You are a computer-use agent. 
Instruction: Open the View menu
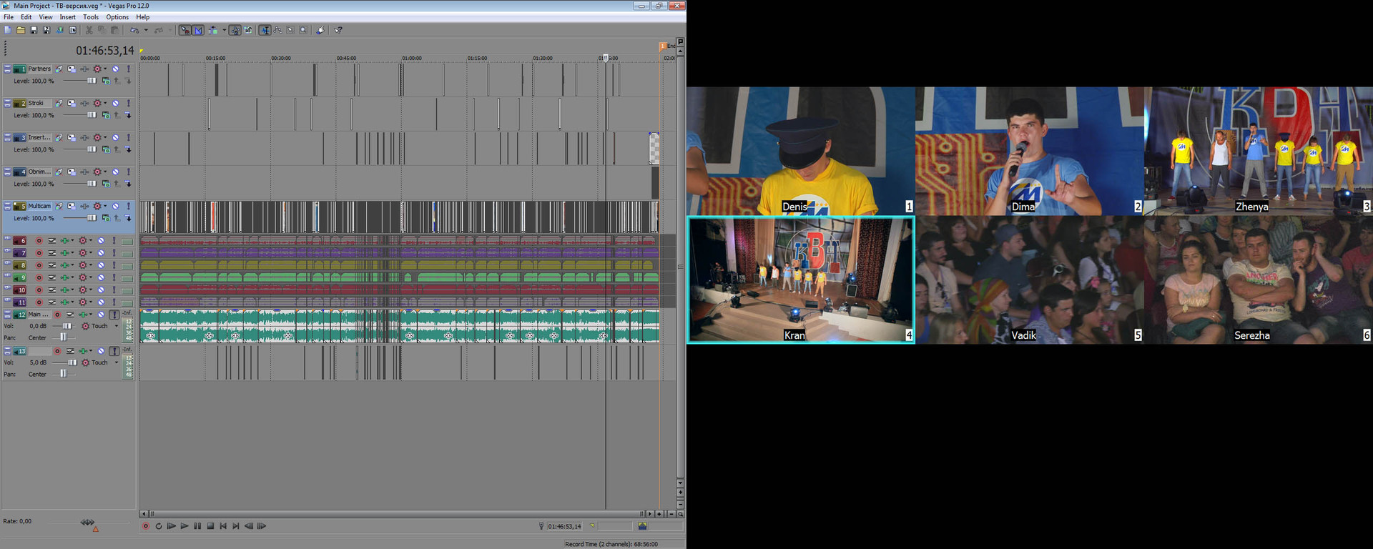tap(46, 17)
